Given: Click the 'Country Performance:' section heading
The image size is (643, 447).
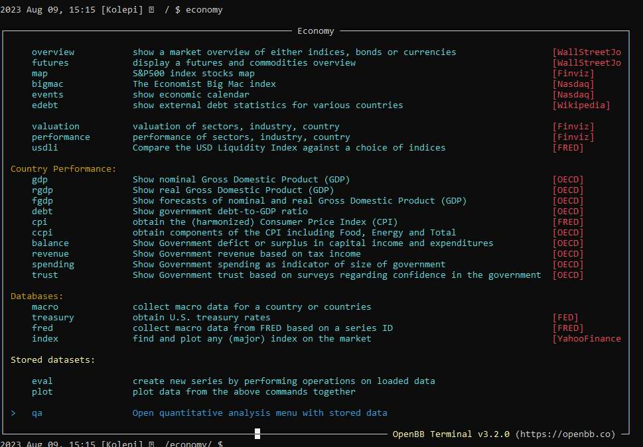Looking at the screenshot, I should tap(64, 169).
